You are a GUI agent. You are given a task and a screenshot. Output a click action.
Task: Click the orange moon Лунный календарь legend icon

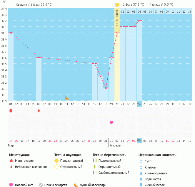tap(76, 185)
